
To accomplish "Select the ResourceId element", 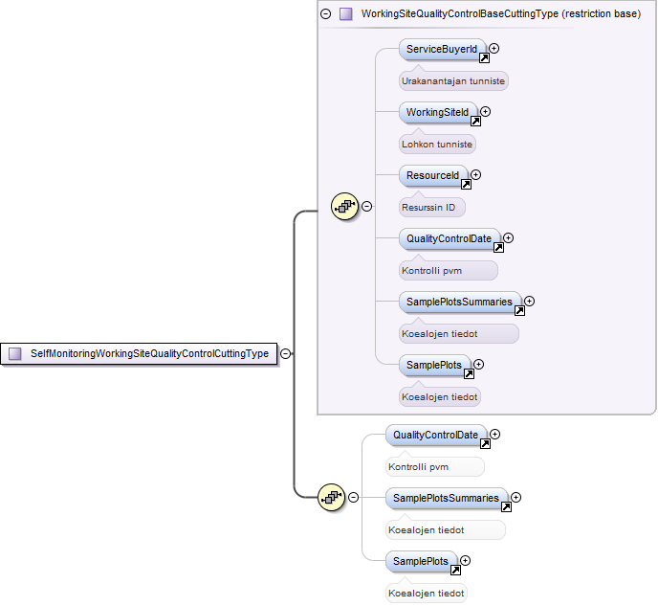I will [x=433, y=175].
